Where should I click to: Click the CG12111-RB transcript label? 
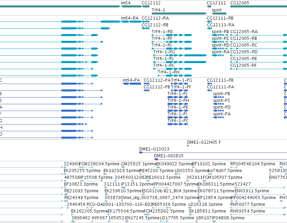220,18
